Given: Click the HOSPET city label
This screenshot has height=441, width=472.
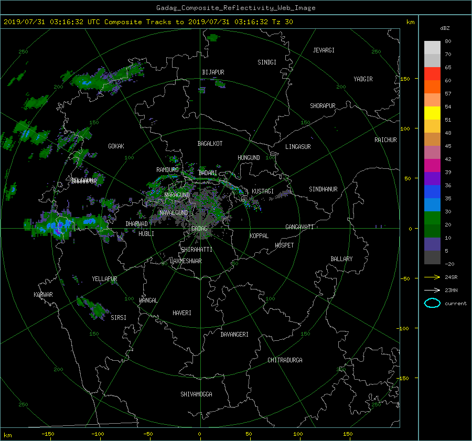Looking at the screenshot, I should click(284, 245).
